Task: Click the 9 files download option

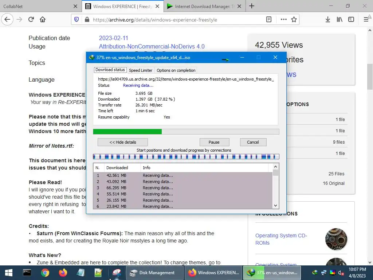Action: coord(339,142)
